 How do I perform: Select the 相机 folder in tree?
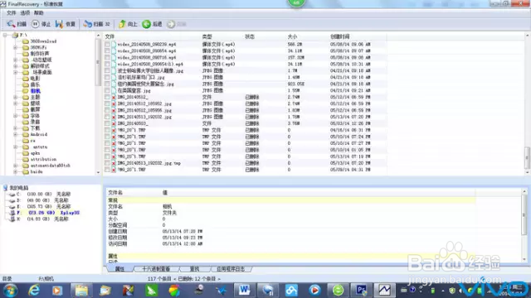(35, 91)
